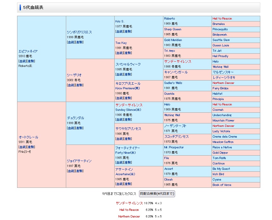This screenshot has width=272, height=220.
Task: Click the Book of Verse link
Action: point(222,185)
